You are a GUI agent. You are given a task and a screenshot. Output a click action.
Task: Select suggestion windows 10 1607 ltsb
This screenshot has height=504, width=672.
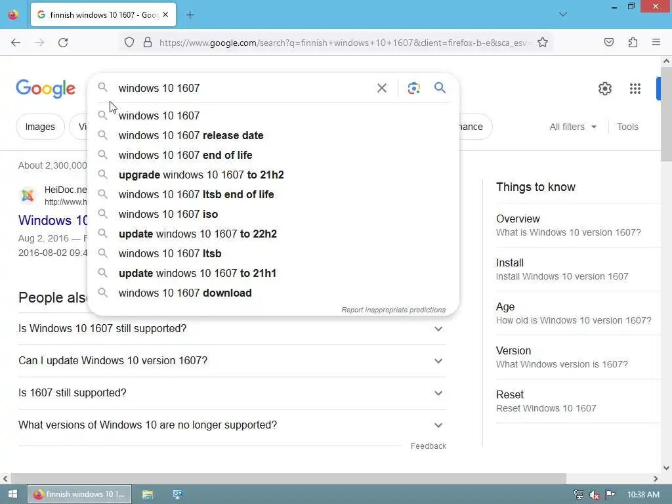coord(273,254)
